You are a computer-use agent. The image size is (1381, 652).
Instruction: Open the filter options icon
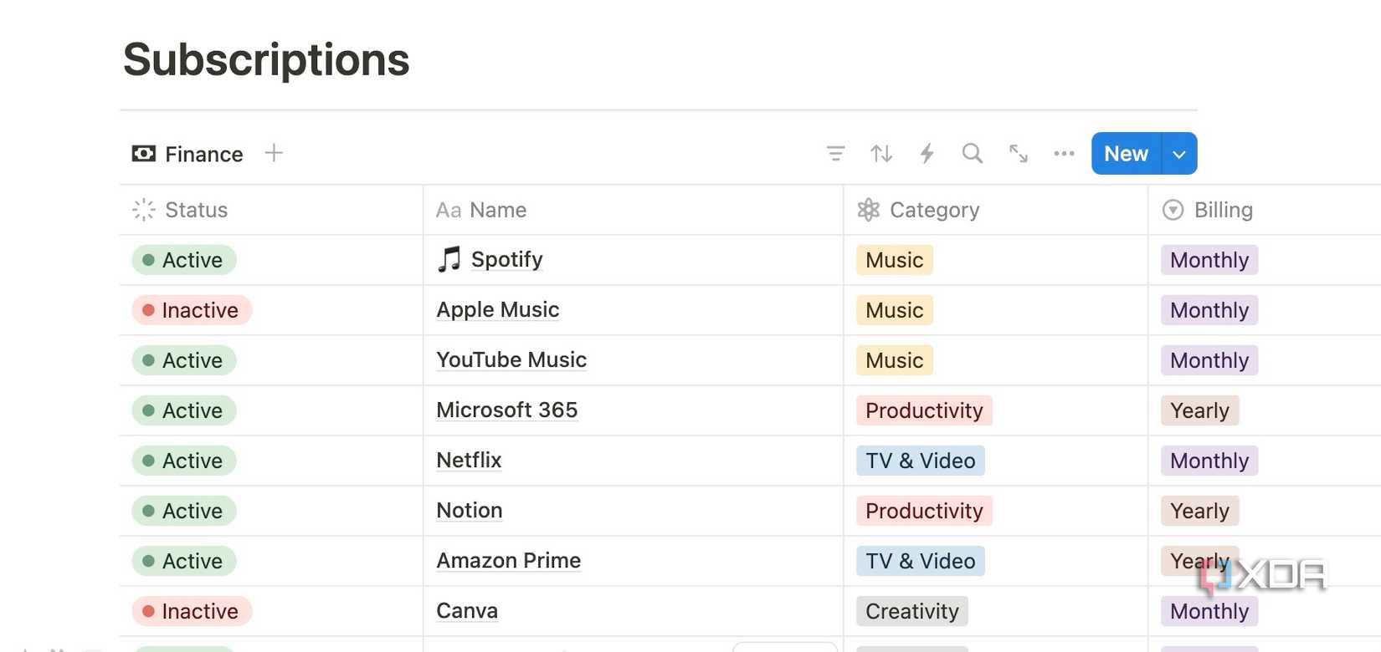[834, 153]
